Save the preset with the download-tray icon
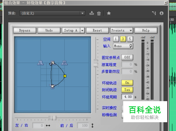176x131 pixels. point(92,13)
